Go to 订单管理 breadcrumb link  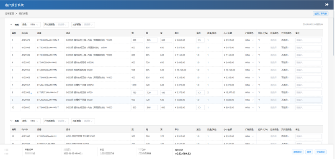(9, 13)
